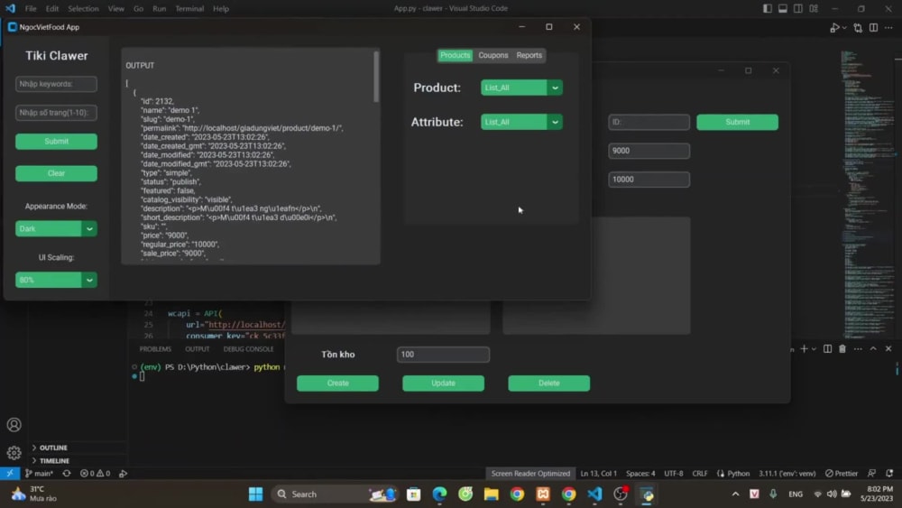Open XAMPP icon in the taskbar
The height and width of the screenshot is (508, 902).
(543, 494)
